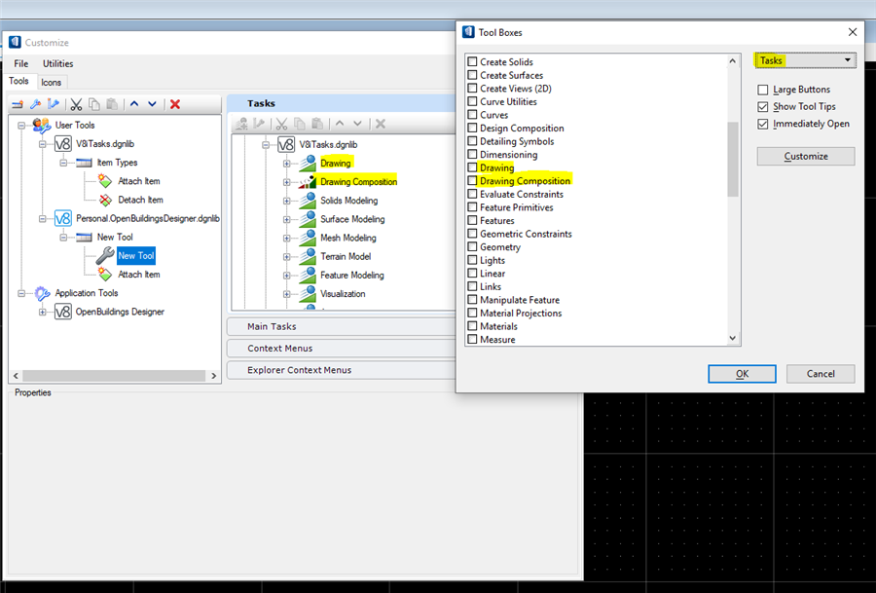The width and height of the screenshot is (876, 593).
Task: Click the greyed X delete icon in Tasks pane
Action: click(381, 124)
